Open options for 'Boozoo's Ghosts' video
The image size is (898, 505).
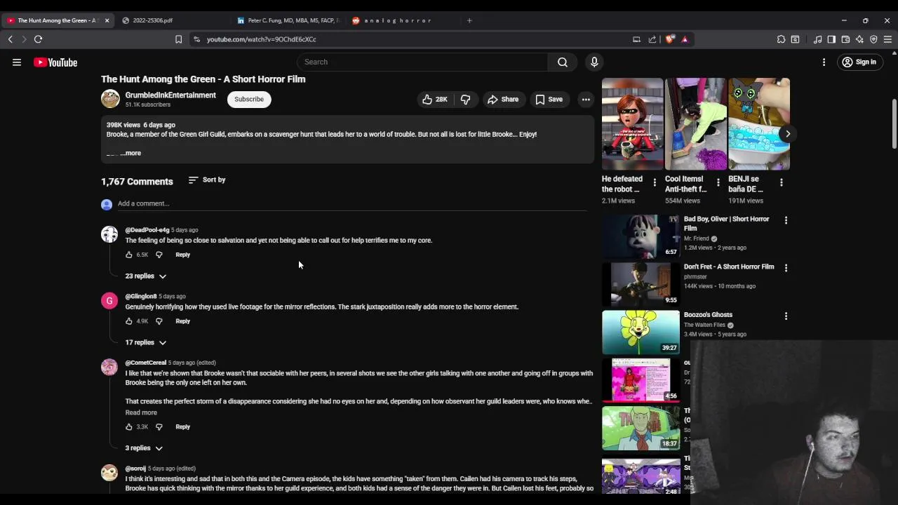pyautogui.click(x=786, y=316)
